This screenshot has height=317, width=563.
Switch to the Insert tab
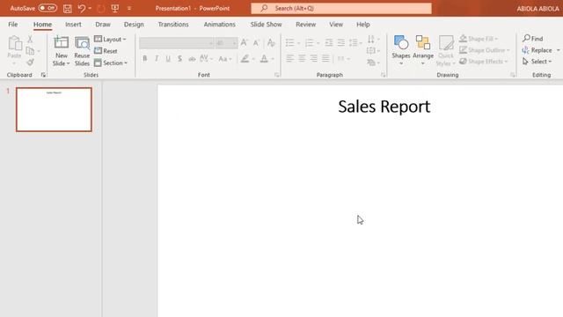click(73, 25)
